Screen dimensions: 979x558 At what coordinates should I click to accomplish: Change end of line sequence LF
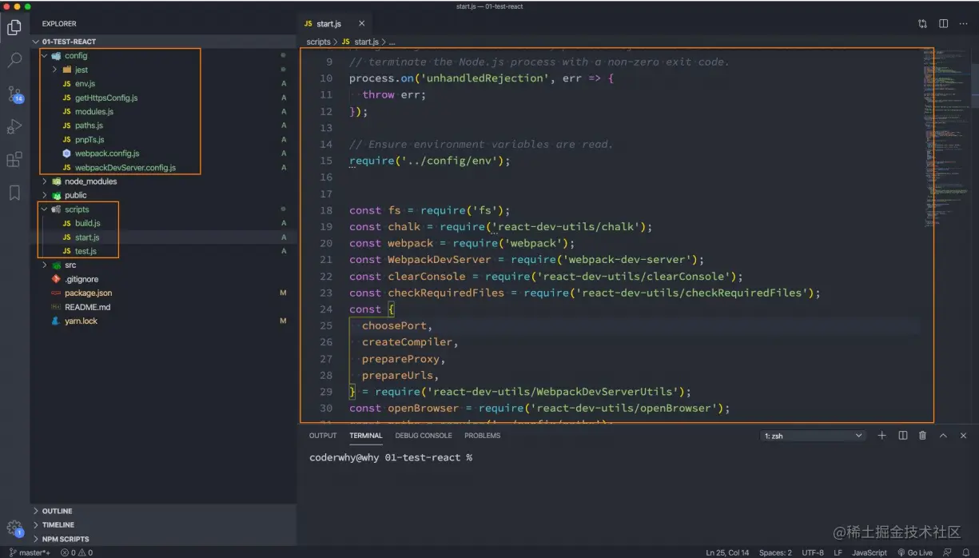coord(838,552)
